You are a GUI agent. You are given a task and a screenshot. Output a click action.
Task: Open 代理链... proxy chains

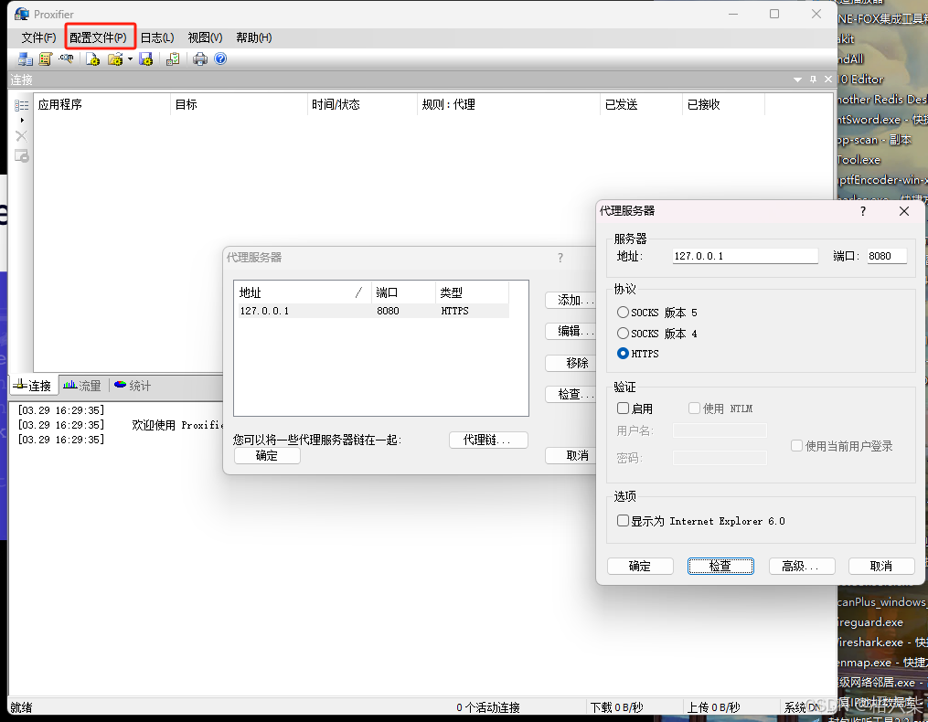(x=488, y=440)
